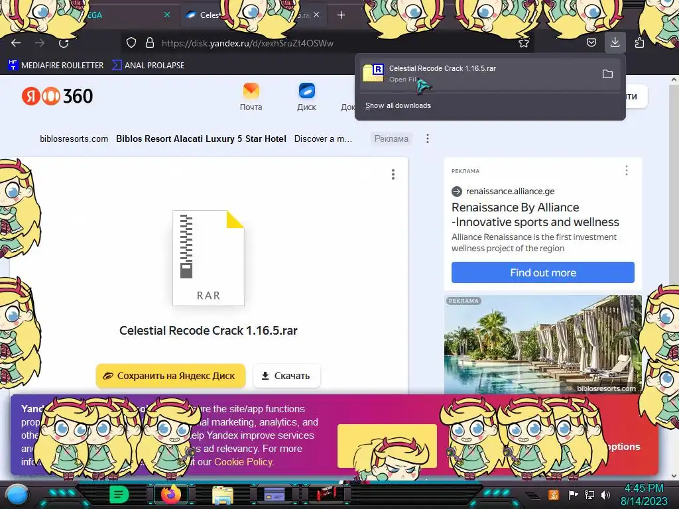
Task: Click the biblosresorts.com ad domain text
Action: pos(74,139)
